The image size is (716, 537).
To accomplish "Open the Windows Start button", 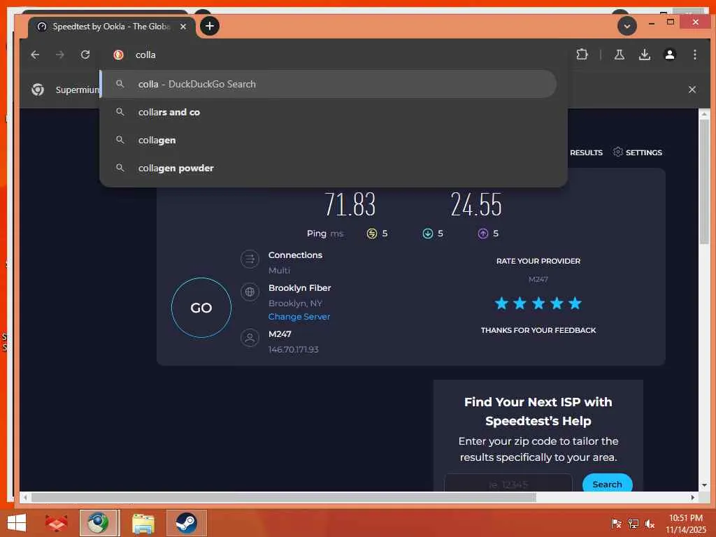I will click(x=17, y=523).
